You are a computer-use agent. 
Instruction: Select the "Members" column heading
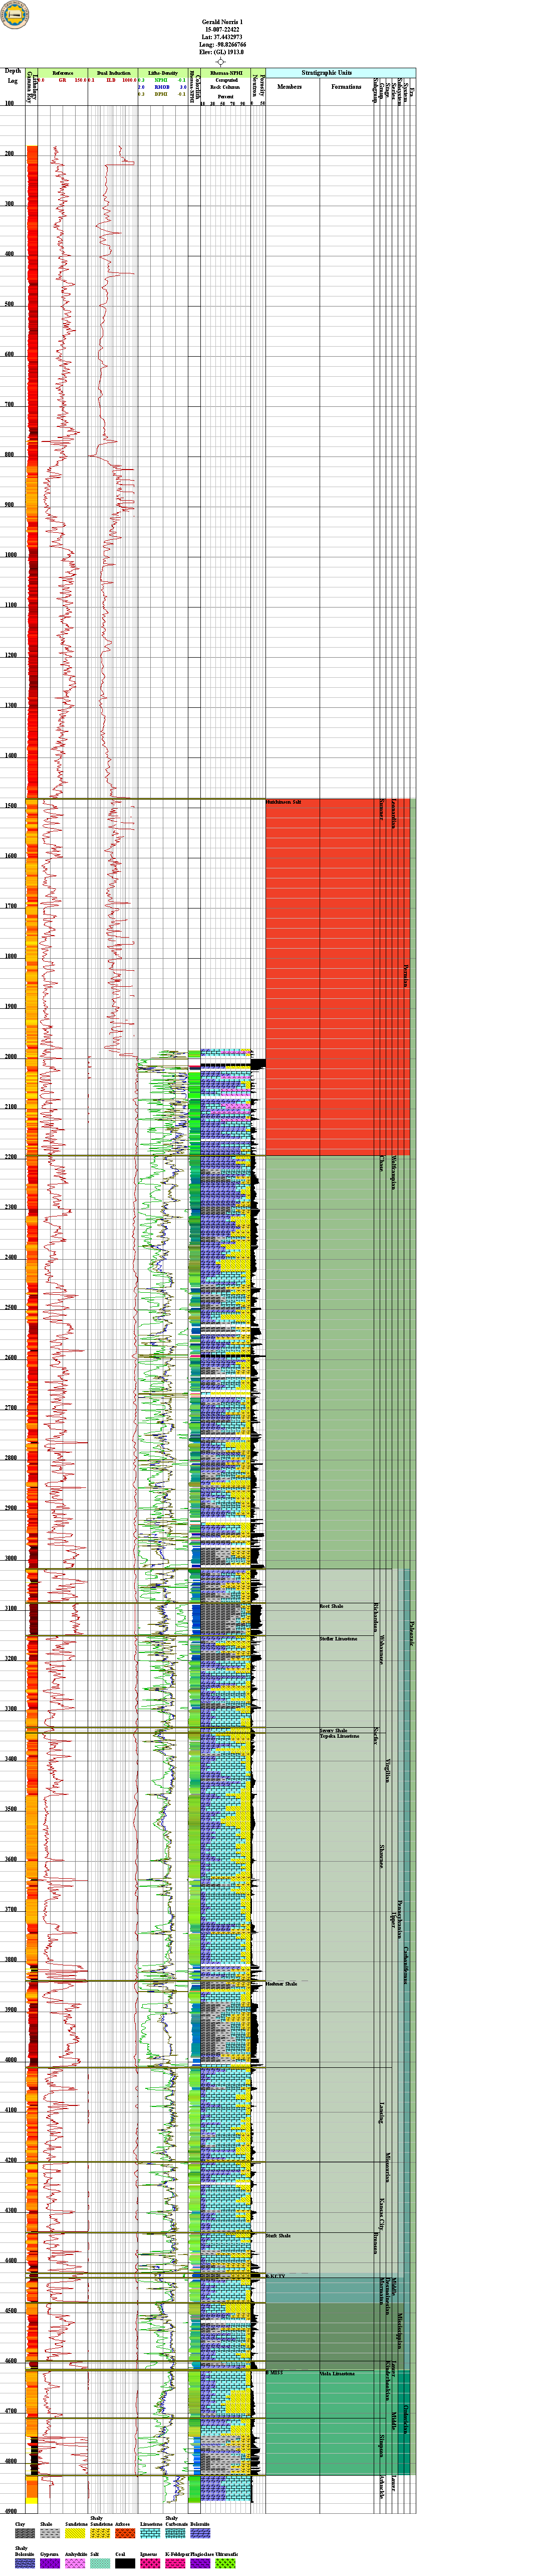(x=290, y=87)
